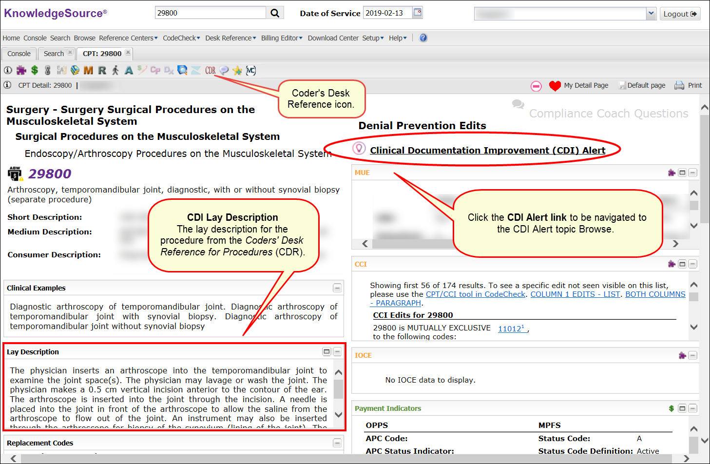Switch to the Console tab

19,54
